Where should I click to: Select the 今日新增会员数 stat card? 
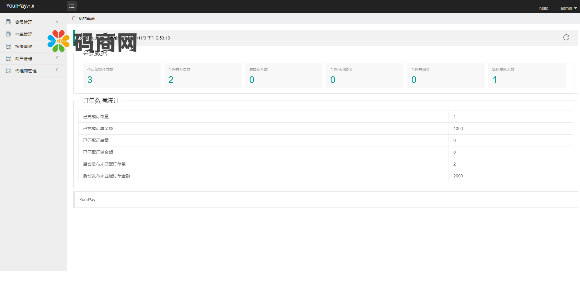(121, 75)
